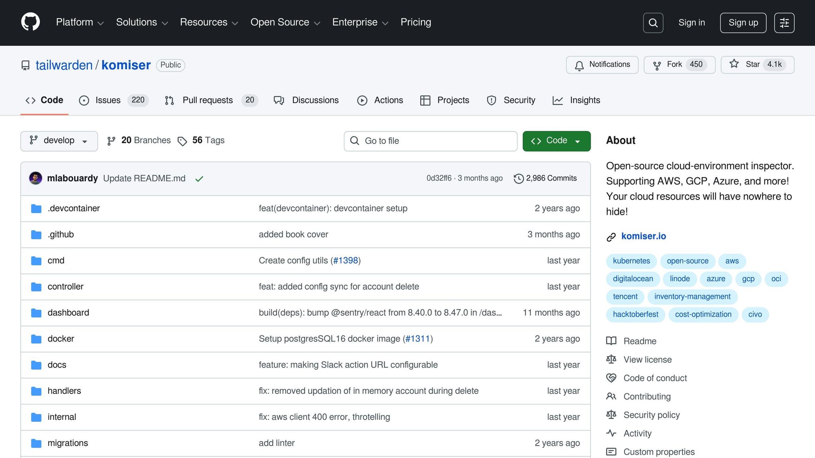Switch to the Issues tab

pos(108,100)
